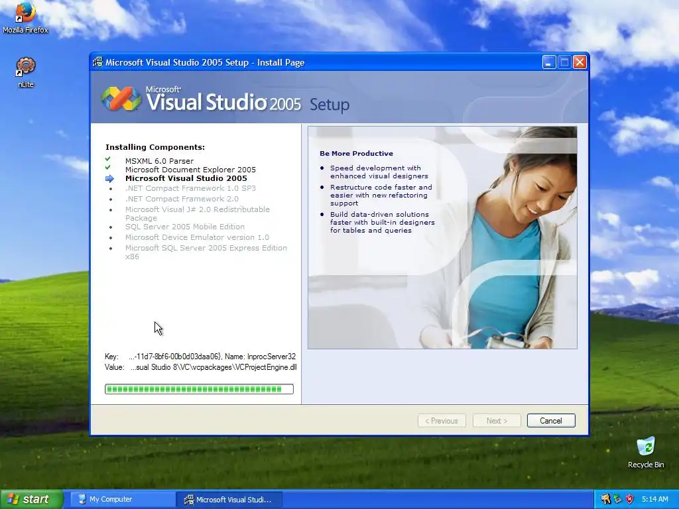The image size is (679, 509).
Task: Click the Previous button
Action: point(442,421)
